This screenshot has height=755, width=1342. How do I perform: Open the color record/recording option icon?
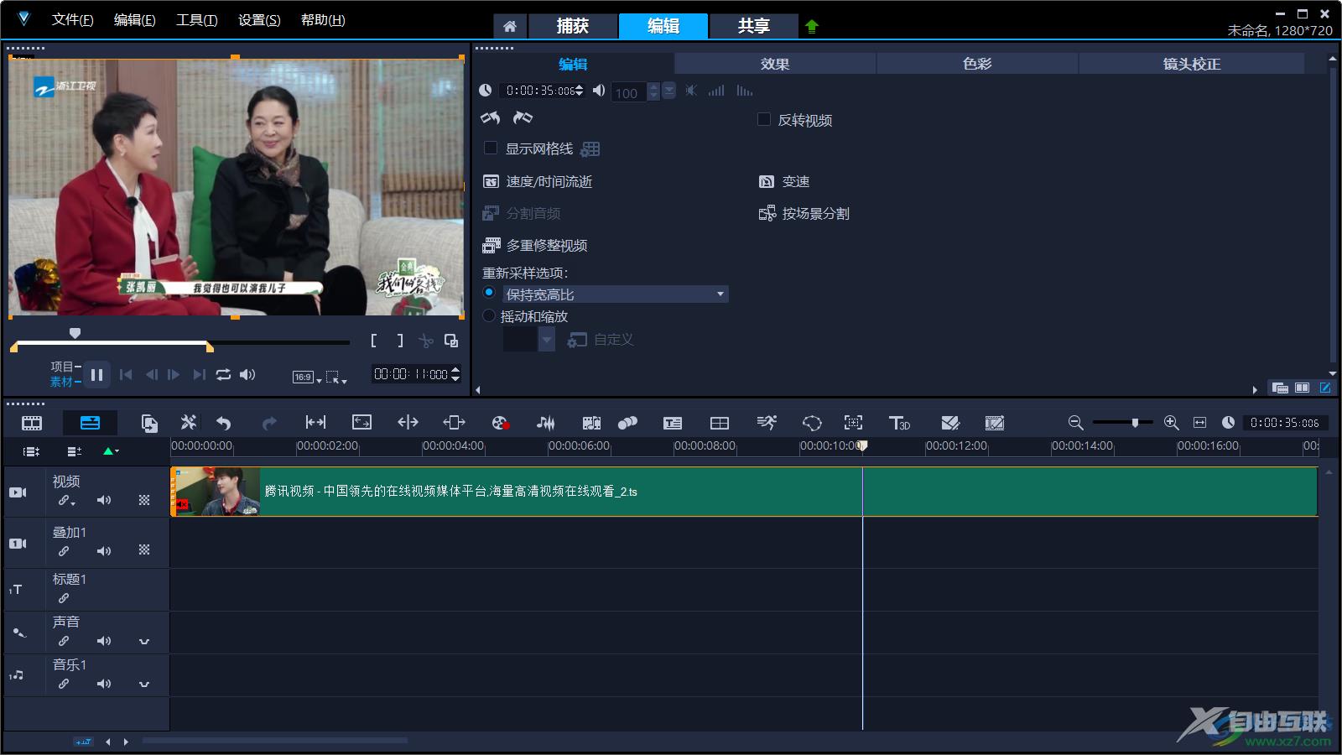[501, 423]
